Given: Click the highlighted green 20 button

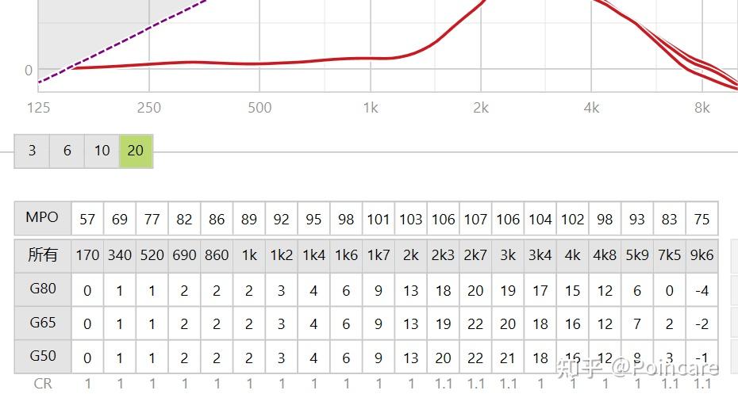Looking at the screenshot, I should pos(136,151).
